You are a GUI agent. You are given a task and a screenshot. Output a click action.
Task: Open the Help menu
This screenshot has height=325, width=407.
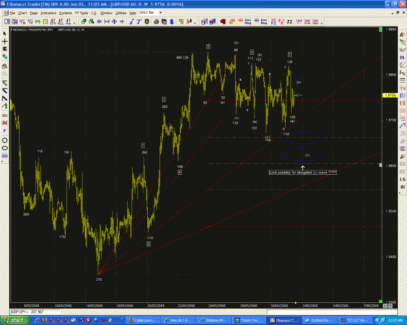click(x=133, y=13)
